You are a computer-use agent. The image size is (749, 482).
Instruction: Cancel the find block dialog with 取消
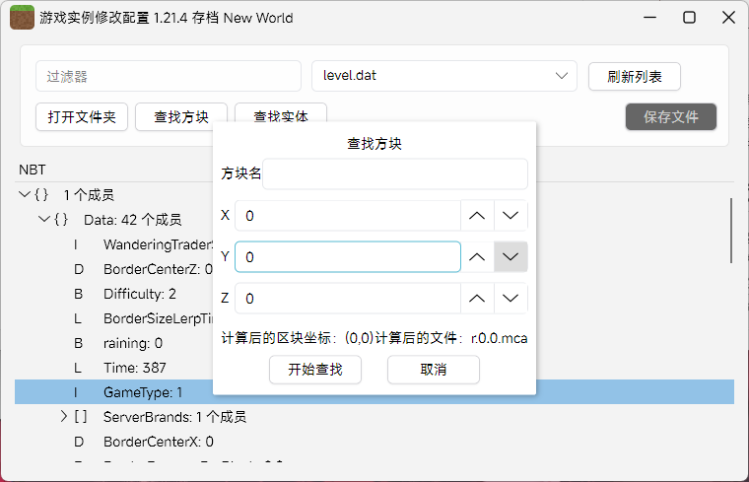point(433,370)
